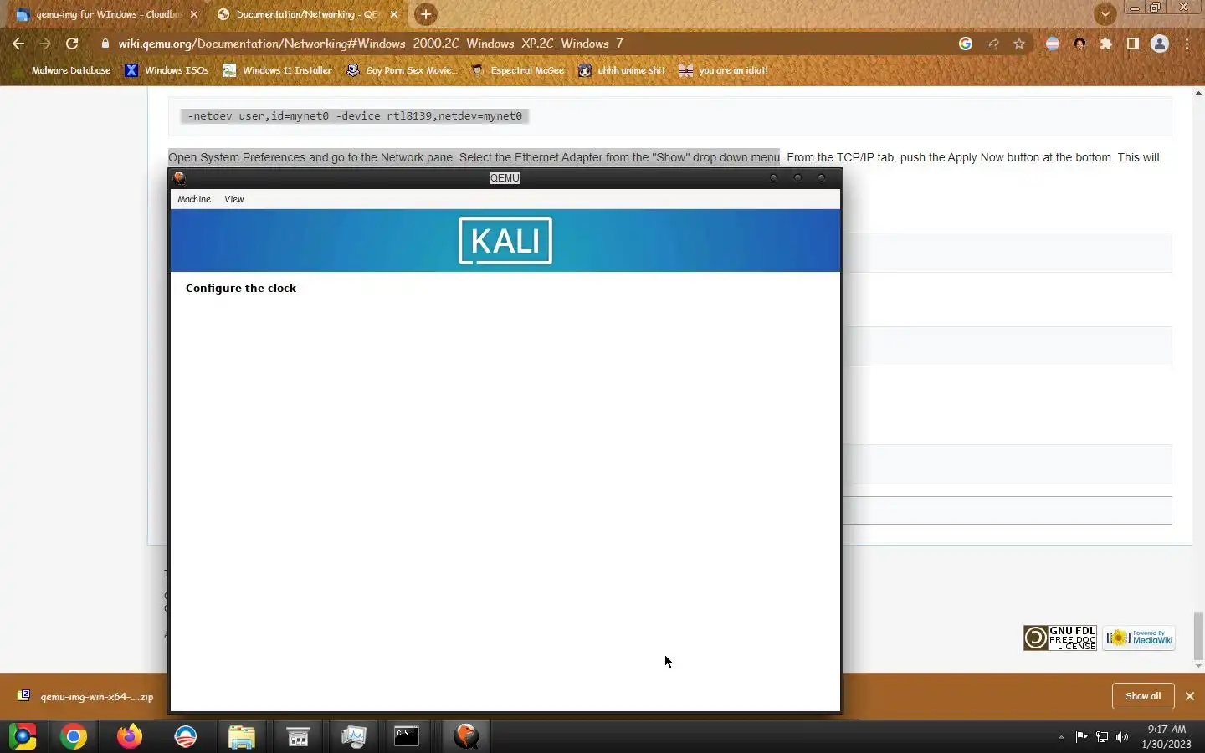Show hidden system tray icons
This screenshot has height=753, width=1205.
pos(1061,737)
